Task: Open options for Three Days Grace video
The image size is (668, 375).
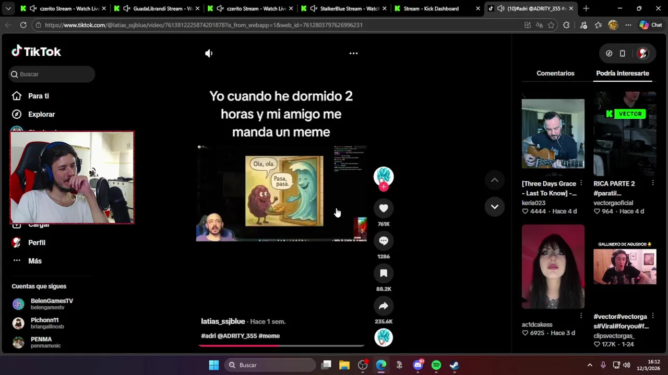Action: [581, 183]
